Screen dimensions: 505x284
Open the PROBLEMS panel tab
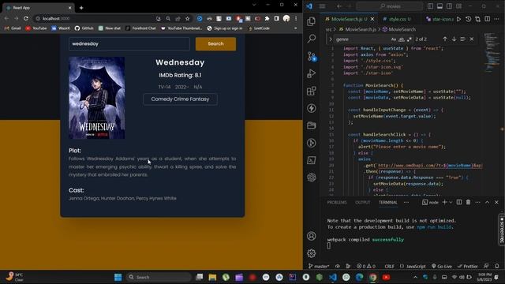(337, 202)
